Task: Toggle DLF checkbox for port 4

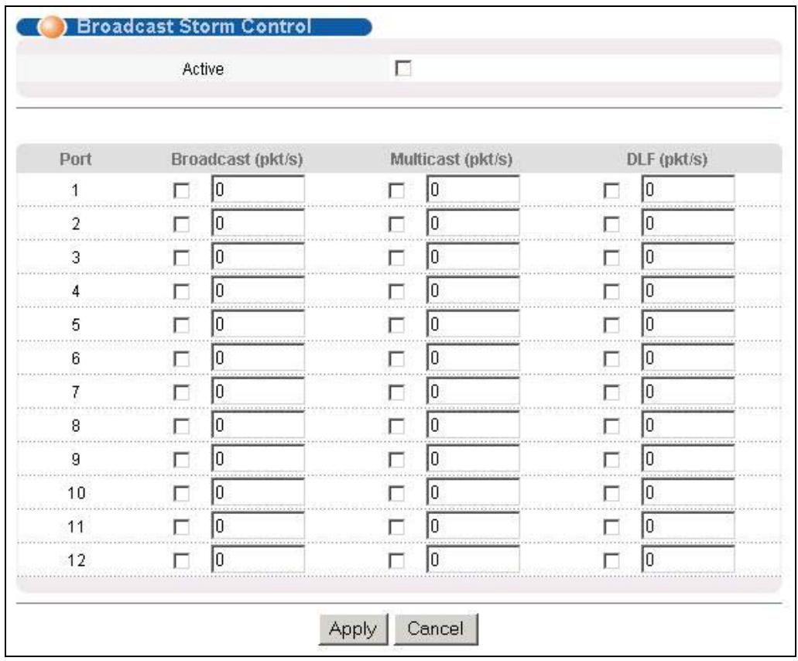Action: [611, 292]
